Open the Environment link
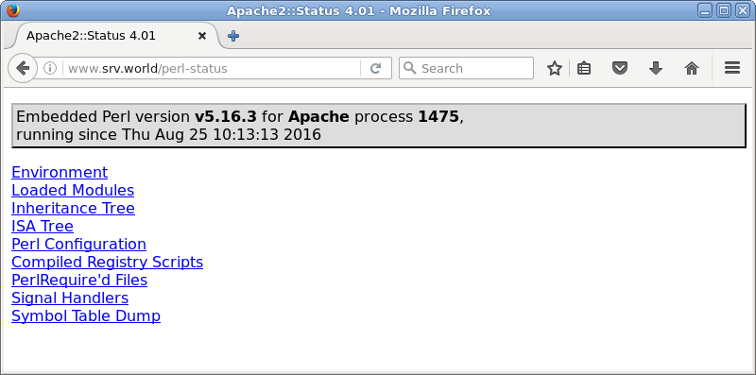The width and height of the screenshot is (756, 375). click(60, 172)
